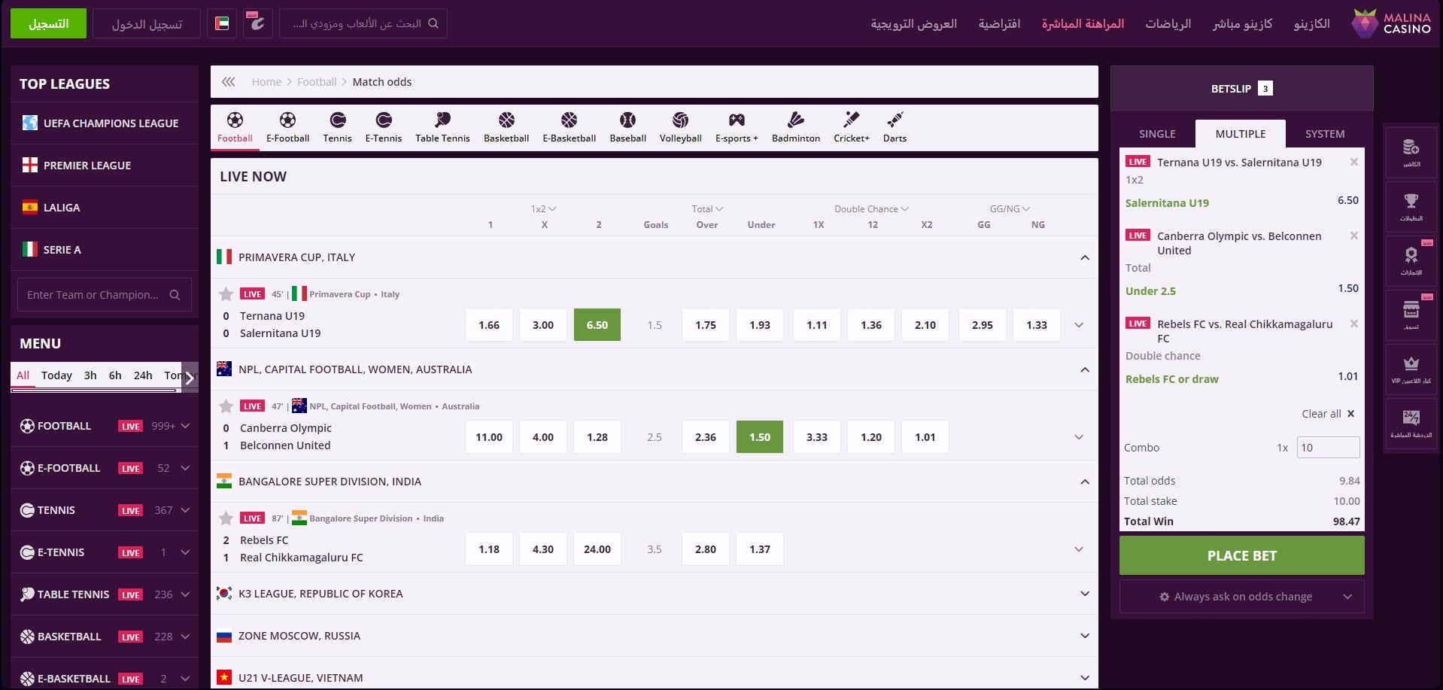
Task: Open Always ask on odds change dropdown
Action: point(1242,597)
